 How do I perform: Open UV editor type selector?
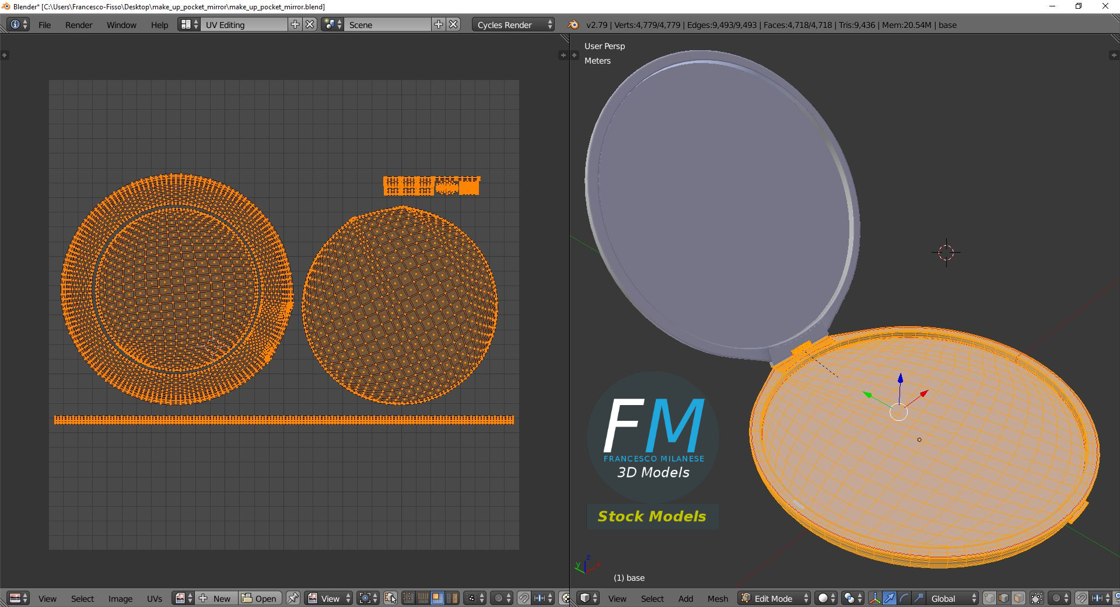click(x=19, y=598)
